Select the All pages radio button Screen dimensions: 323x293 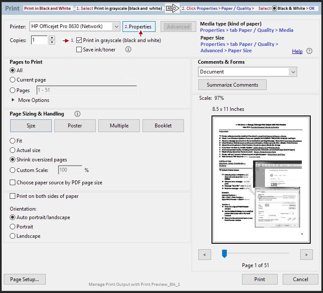coord(13,70)
